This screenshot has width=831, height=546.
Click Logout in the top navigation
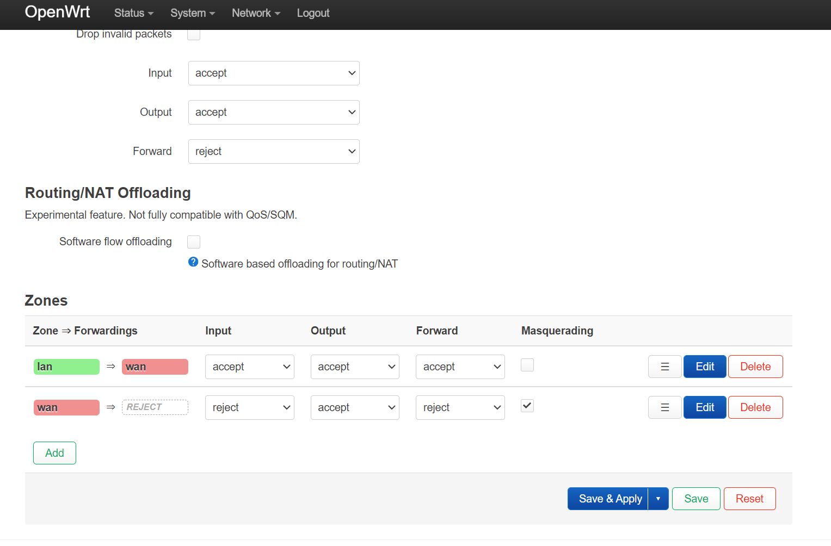tap(313, 13)
